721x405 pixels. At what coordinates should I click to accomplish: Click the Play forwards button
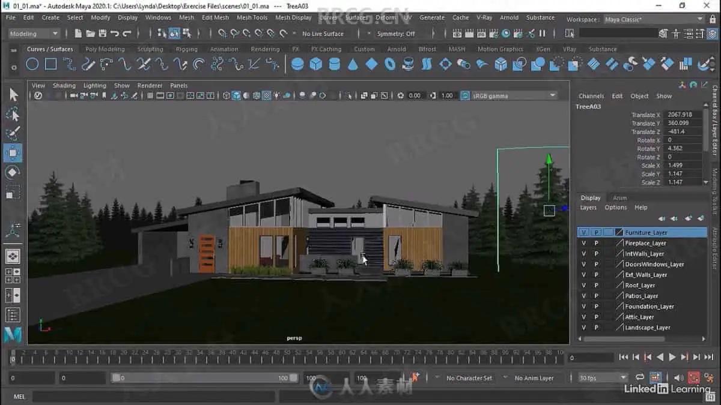click(672, 357)
